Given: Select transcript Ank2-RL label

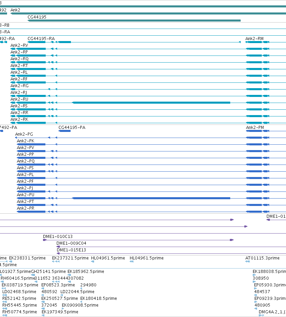Looking at the screenshot, I should (19, 72).
